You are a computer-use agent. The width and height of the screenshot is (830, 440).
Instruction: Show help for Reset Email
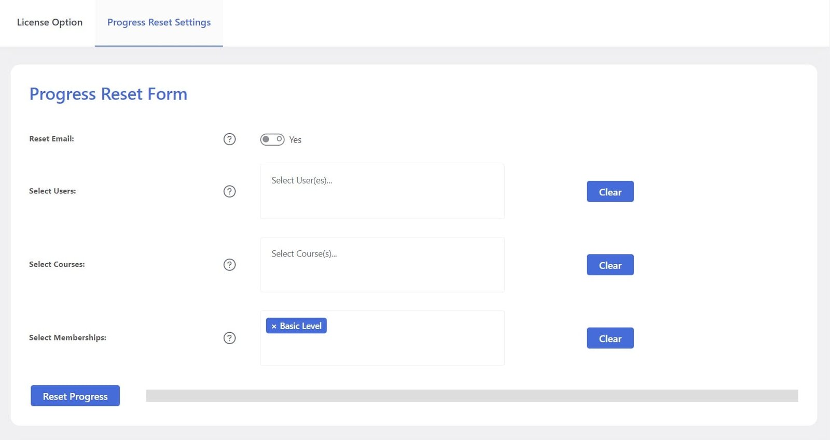tap(229, 139)
